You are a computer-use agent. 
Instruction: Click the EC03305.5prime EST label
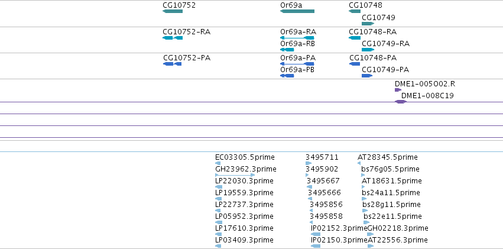[x=245, y=157]
